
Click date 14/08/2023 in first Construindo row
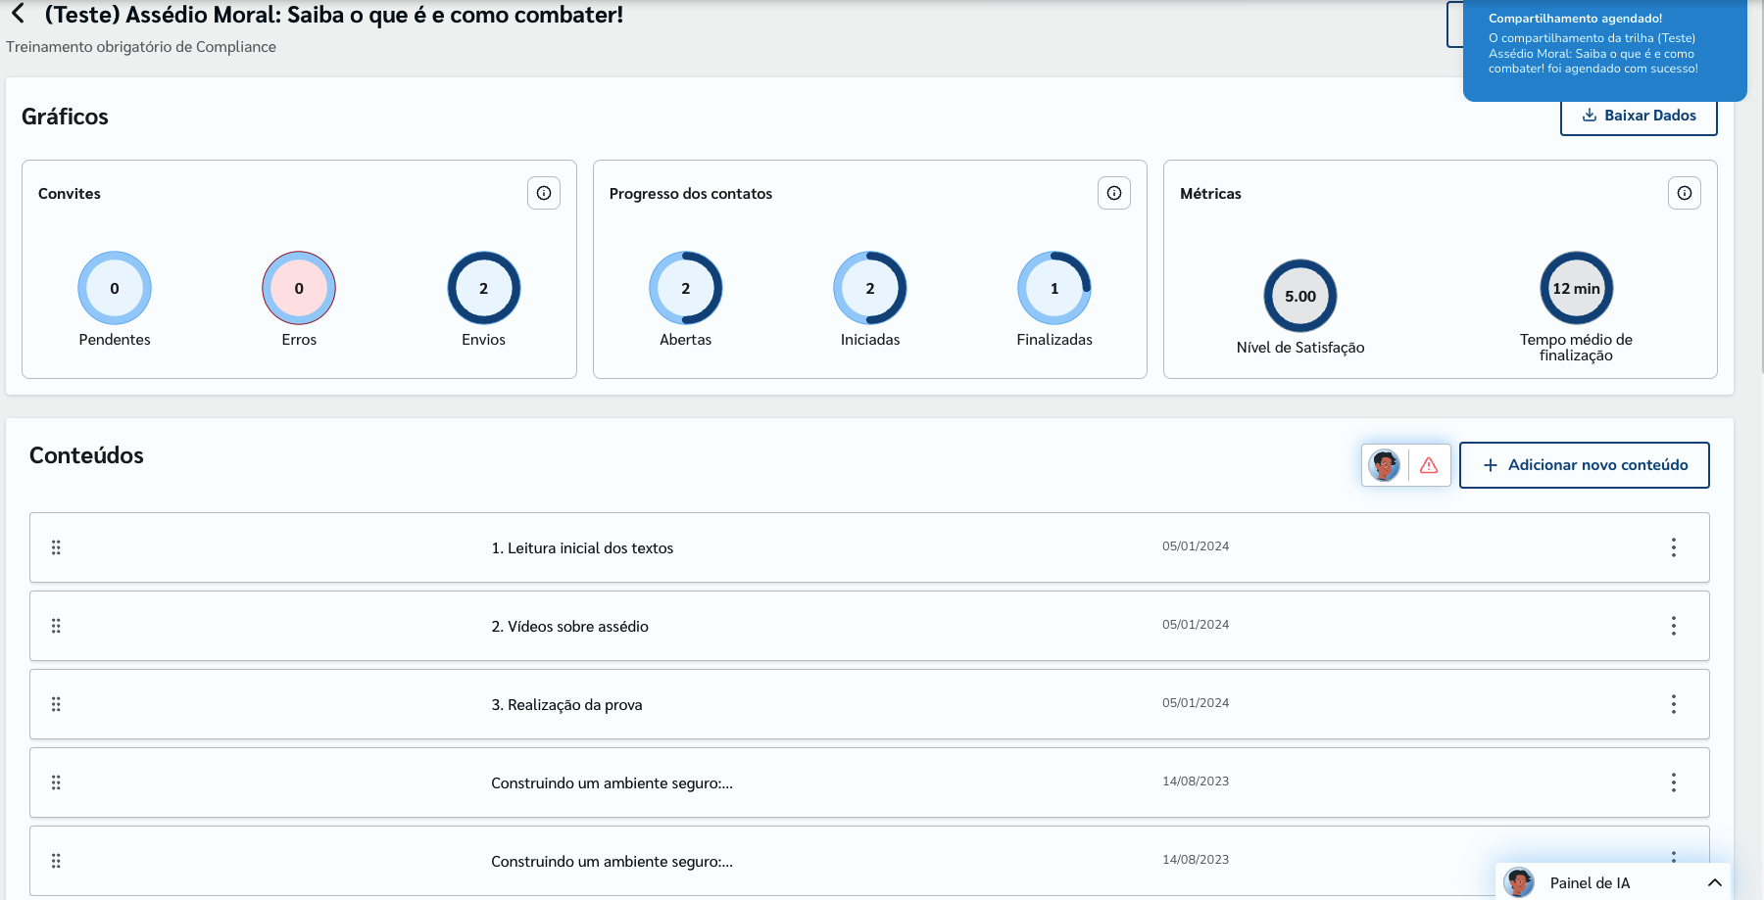click(x=1196, y=782)
